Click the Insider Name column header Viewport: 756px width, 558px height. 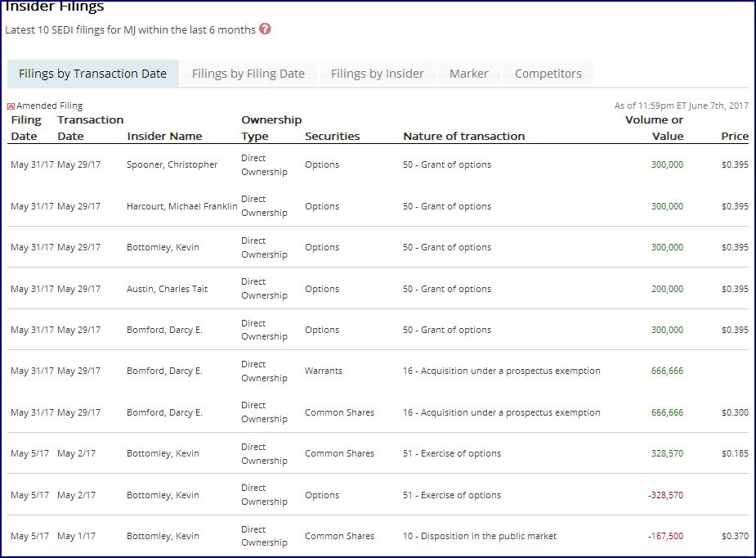tap(164, 136)
